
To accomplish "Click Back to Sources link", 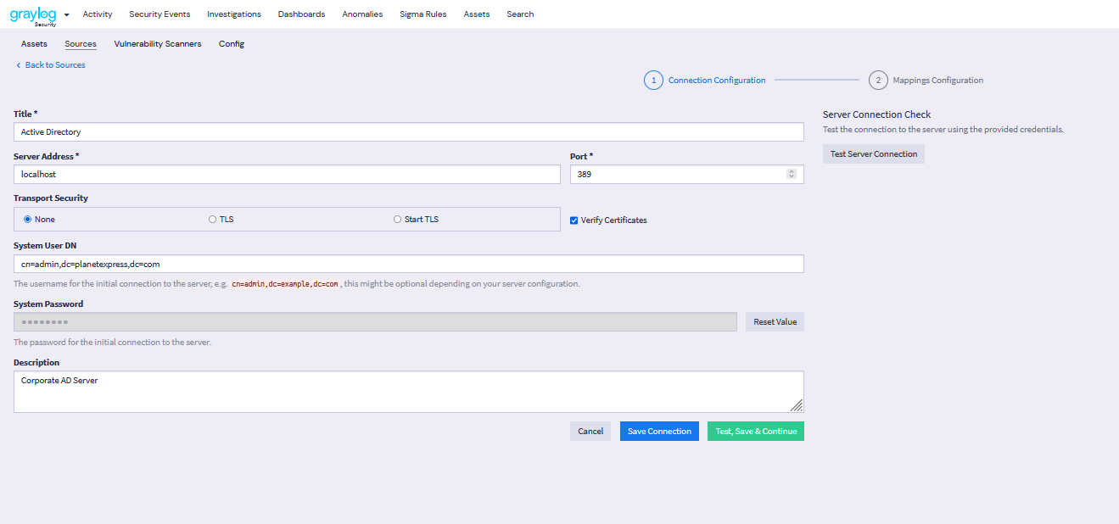I will (51, 65).
